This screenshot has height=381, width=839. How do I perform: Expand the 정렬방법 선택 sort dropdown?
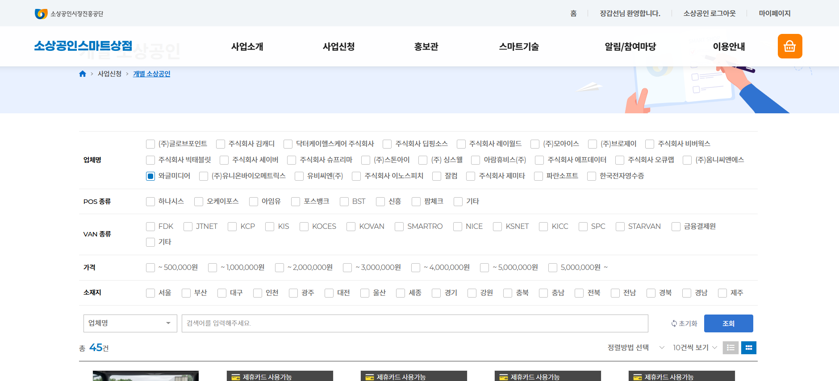pyautogui.click(x=636, y=348)
